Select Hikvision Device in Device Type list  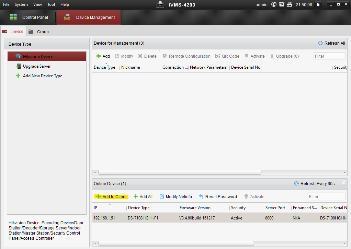pyautogui.click(x=47, y=56)
